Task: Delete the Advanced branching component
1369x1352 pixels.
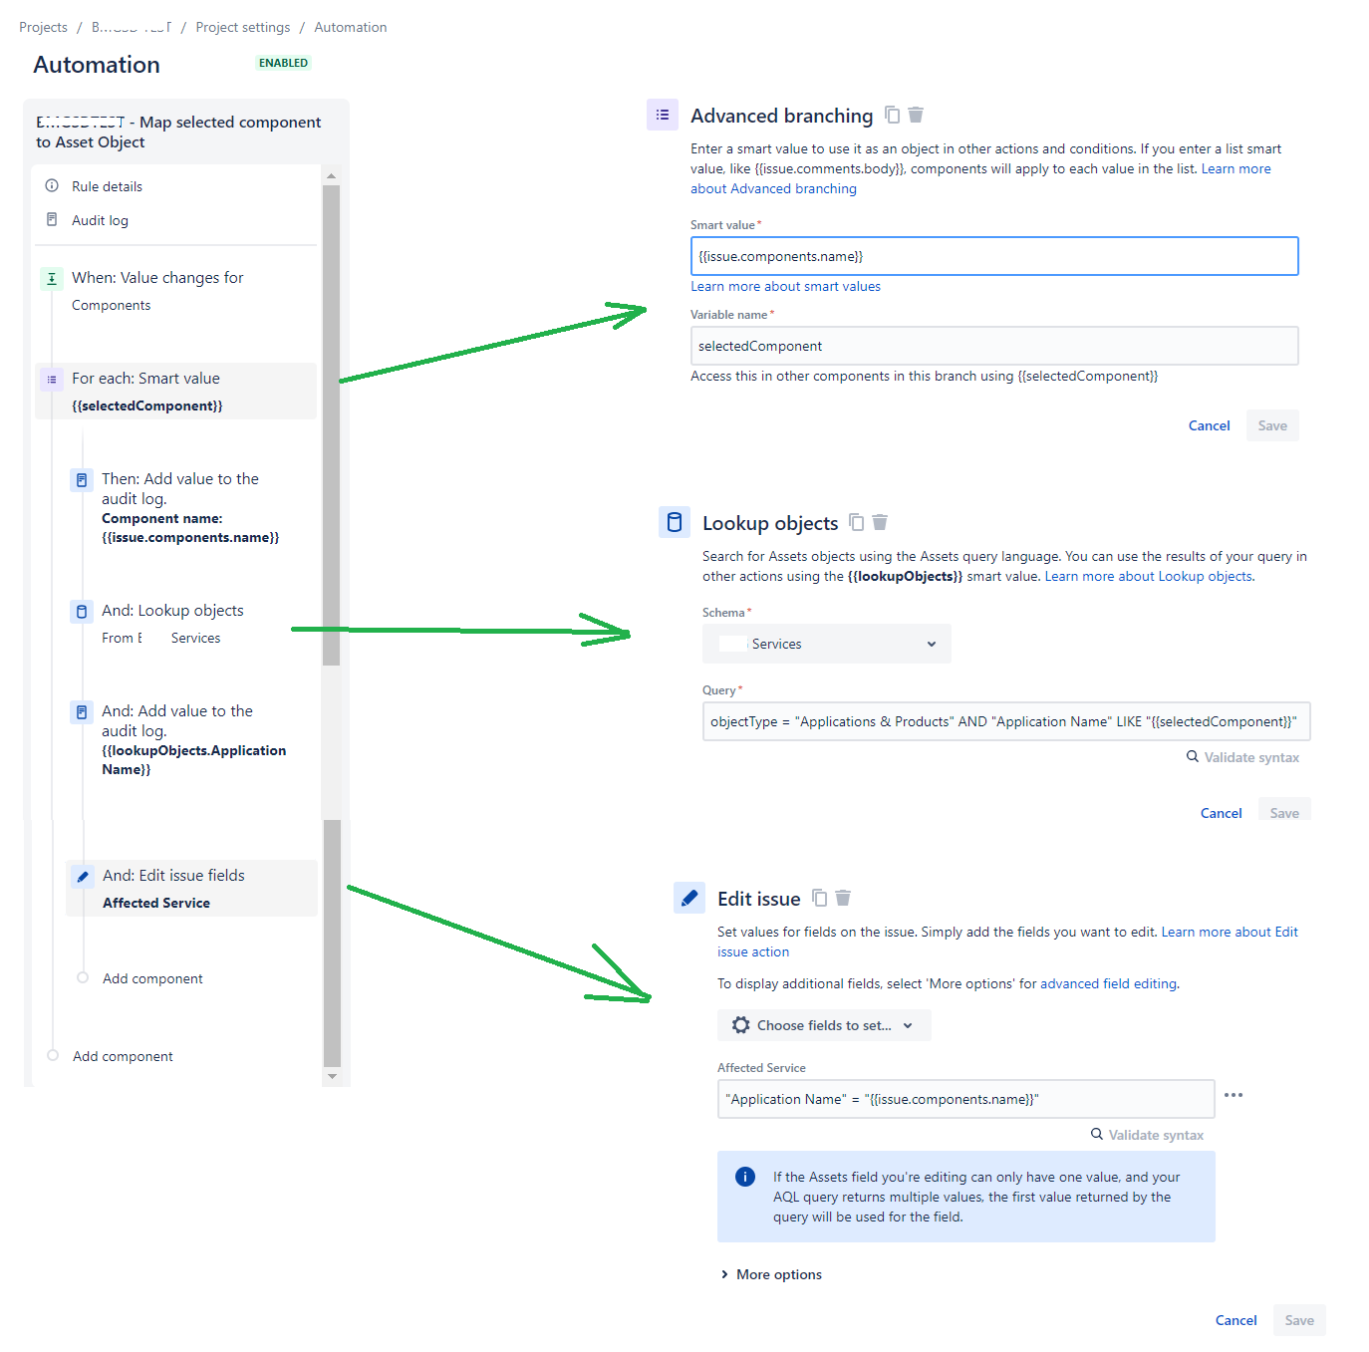Action: coord(916,116)
